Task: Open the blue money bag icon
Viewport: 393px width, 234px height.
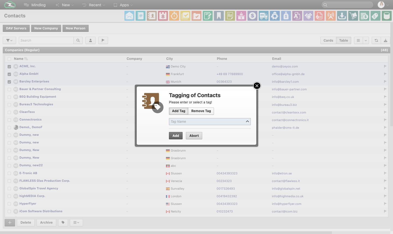Action: [286, 16]
